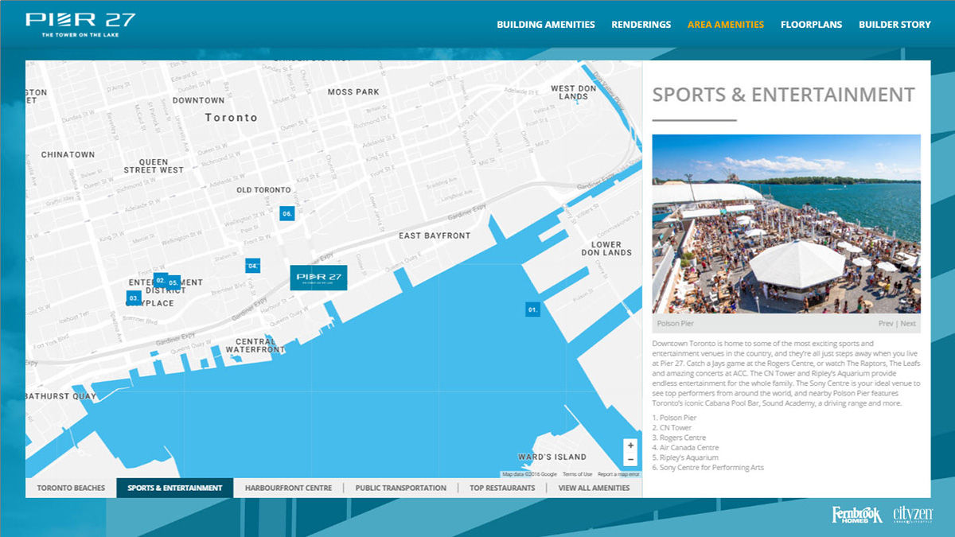Click the Pier 27 location marker on map

[318, 277]
